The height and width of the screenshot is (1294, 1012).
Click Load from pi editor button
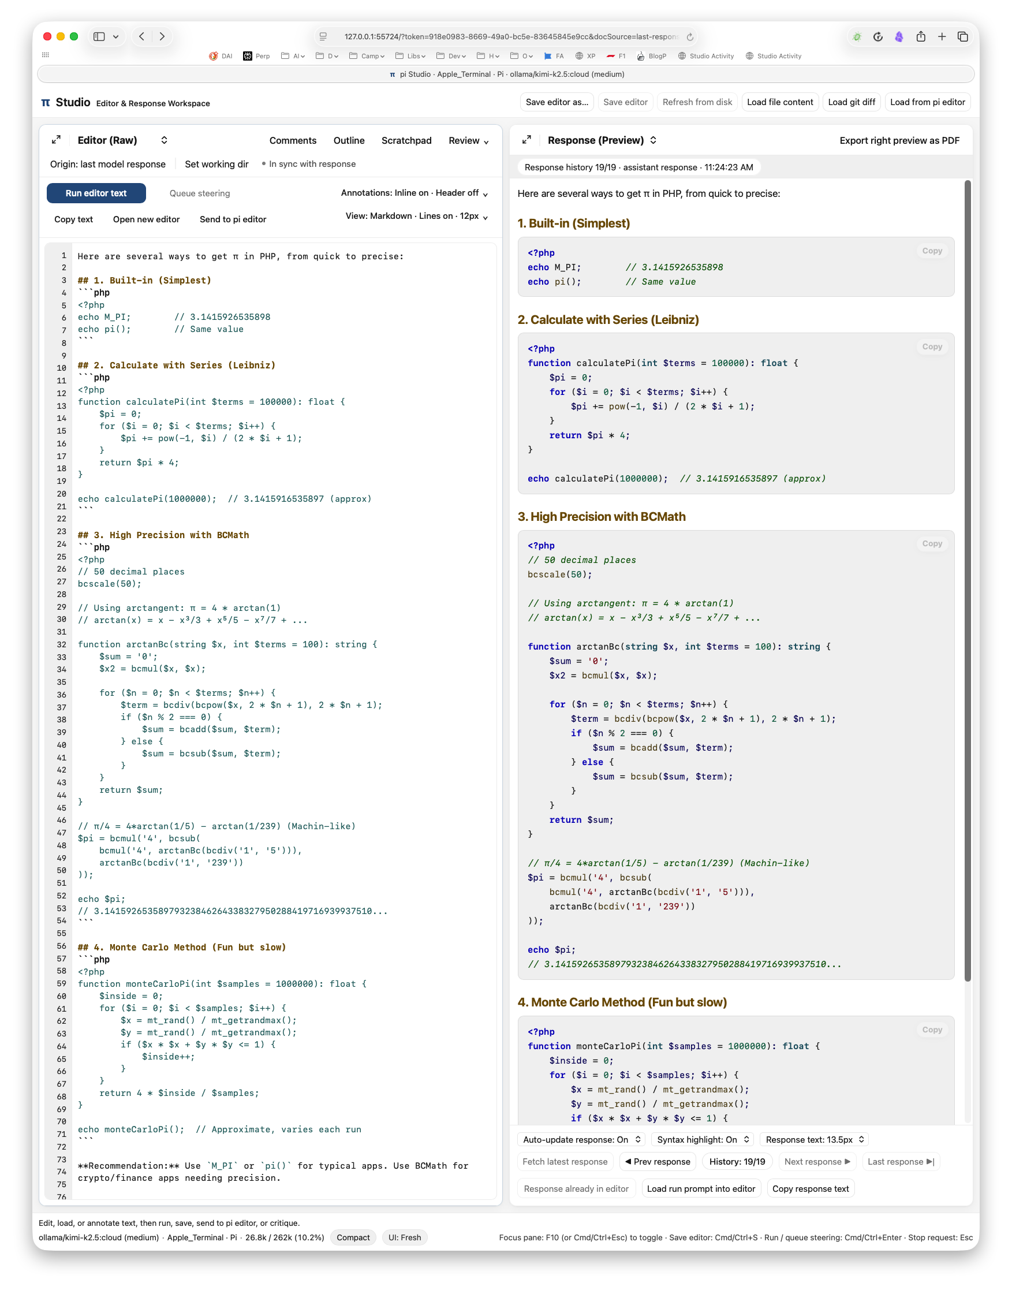click(927, 102)
